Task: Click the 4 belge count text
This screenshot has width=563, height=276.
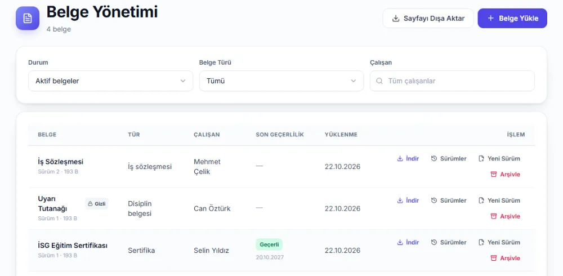Action: (59, 29)
